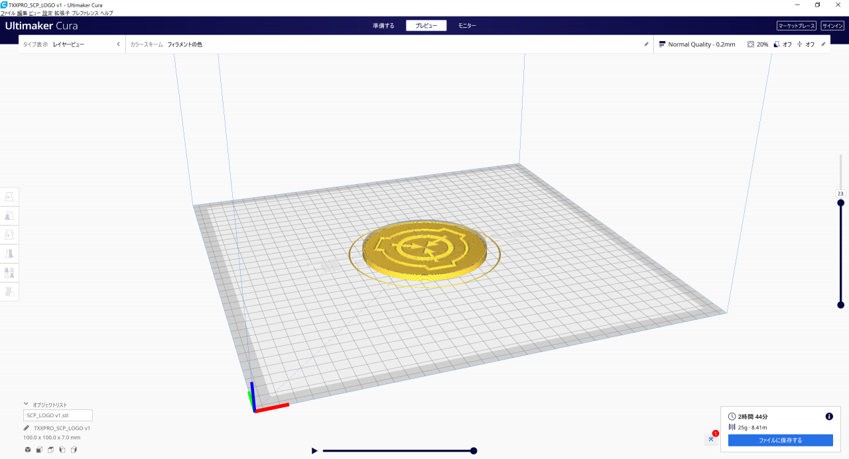The height and width of the screenshot is (459, 849).
Task: Open the タイプ表示 レイヤービュー dropdown
Action: tap(72, 44)
